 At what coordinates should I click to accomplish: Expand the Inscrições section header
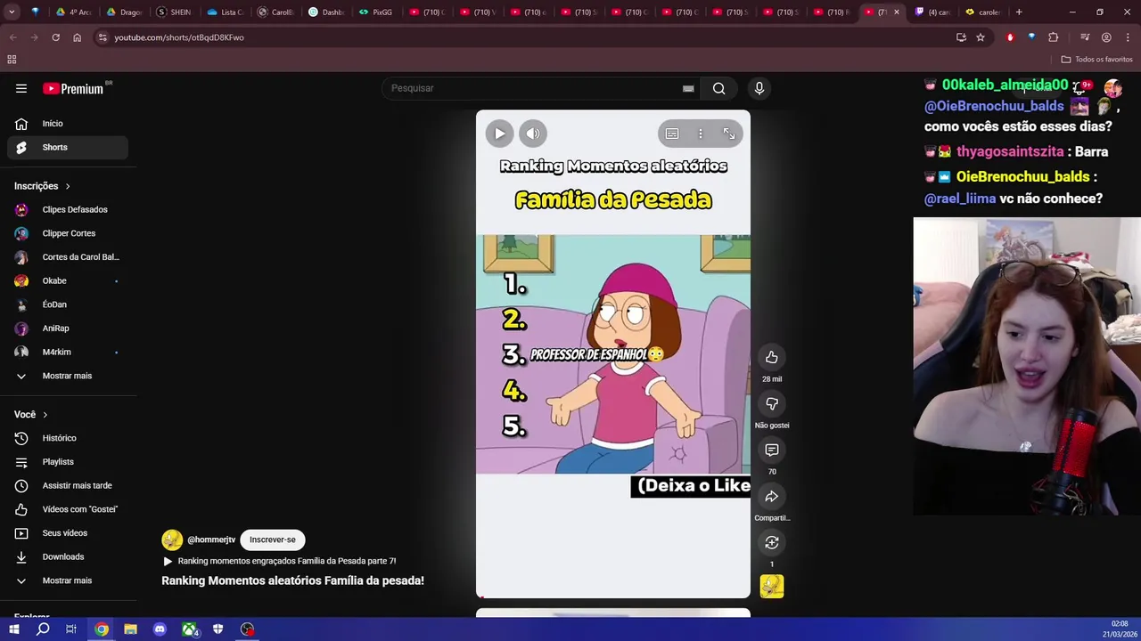click(42, 186)
